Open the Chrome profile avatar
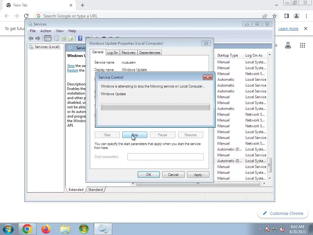This screenshot has width=313, height=235. point(296,16)
